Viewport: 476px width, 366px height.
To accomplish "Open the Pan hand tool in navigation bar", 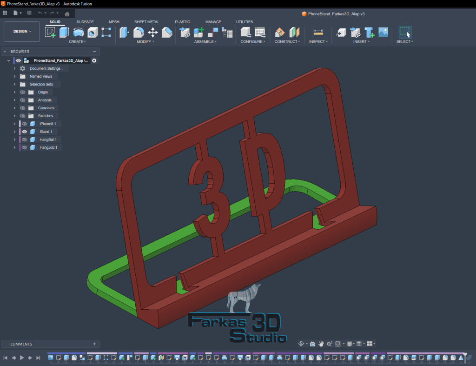I will 321,344.
